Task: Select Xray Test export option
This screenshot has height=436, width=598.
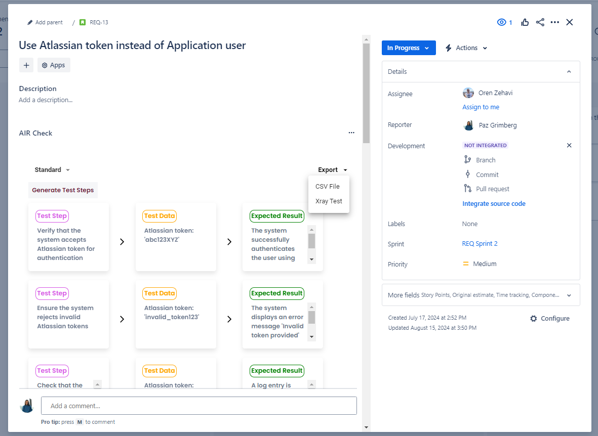Action: click(x=329, y=201)
